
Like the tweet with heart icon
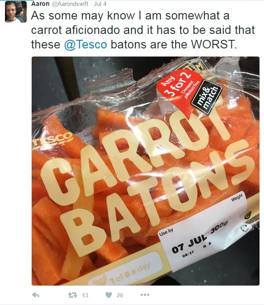tap(109, 295)
